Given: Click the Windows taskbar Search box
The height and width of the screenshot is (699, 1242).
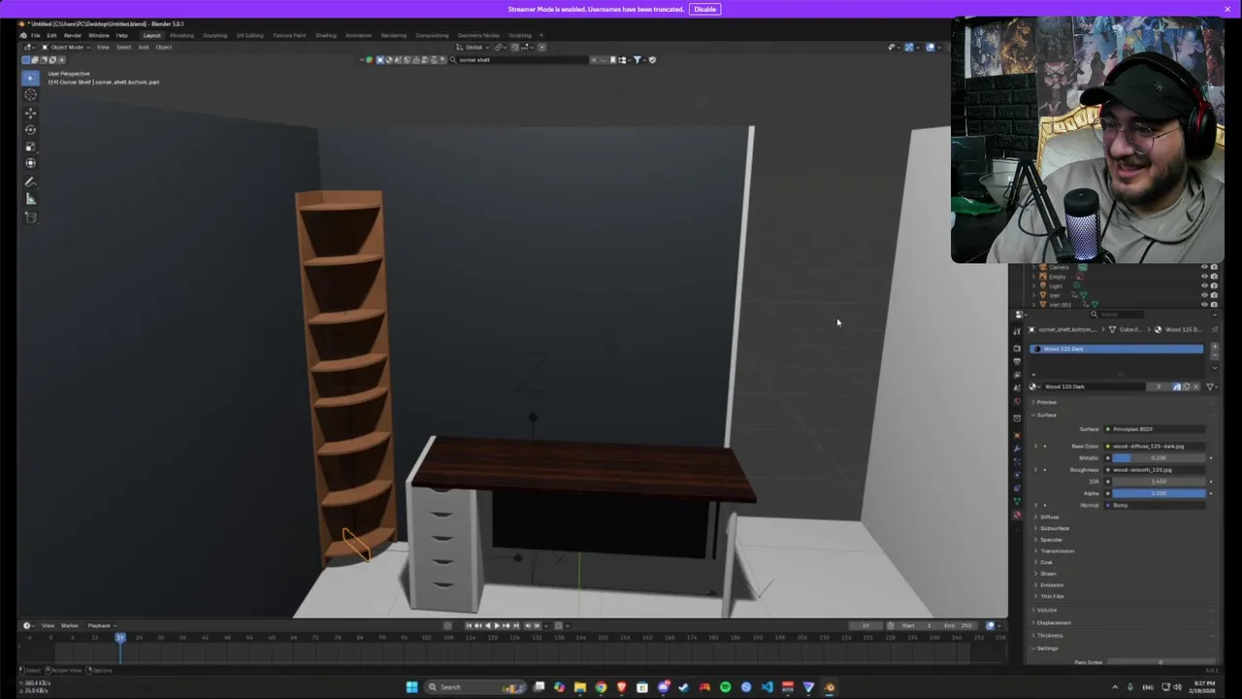Looking at the screenshot, I should click(475, 687).
